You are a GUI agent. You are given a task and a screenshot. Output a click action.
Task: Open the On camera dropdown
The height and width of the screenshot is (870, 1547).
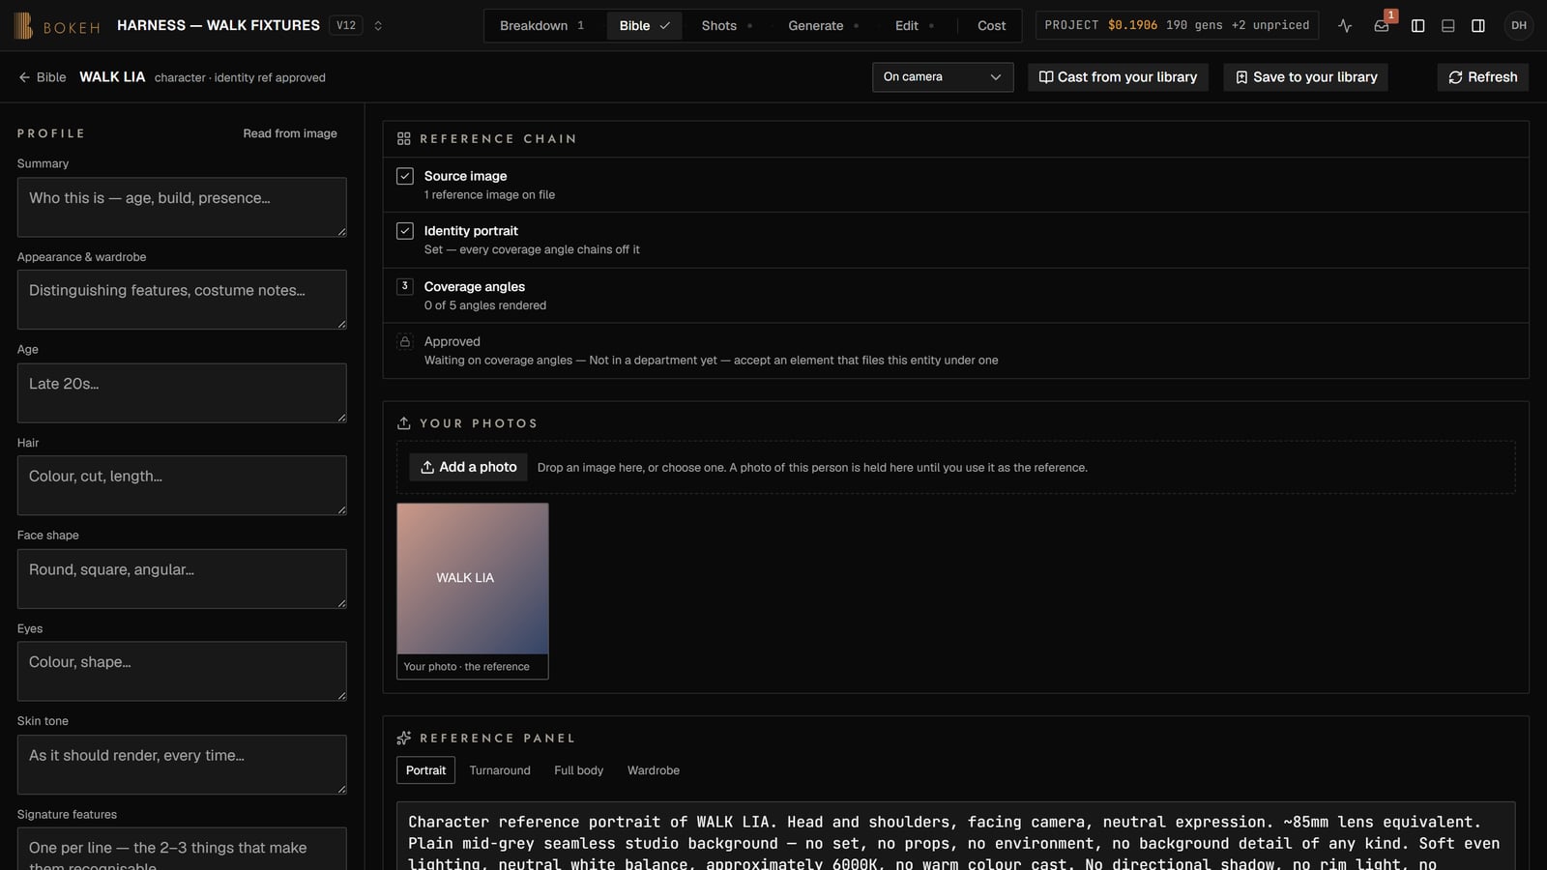(943, 77)
